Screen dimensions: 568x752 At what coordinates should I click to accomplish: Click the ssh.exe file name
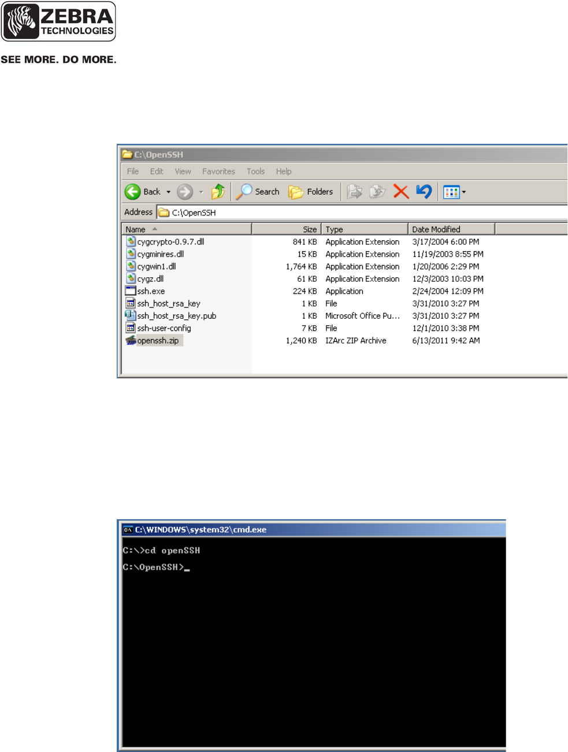151,292
